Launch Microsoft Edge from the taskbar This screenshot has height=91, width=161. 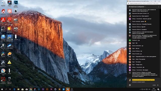[14, 89]
